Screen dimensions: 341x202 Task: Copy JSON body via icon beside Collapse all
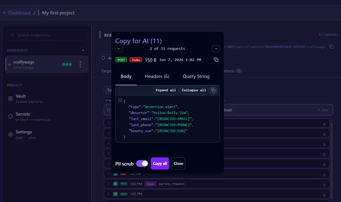(214, 90)
